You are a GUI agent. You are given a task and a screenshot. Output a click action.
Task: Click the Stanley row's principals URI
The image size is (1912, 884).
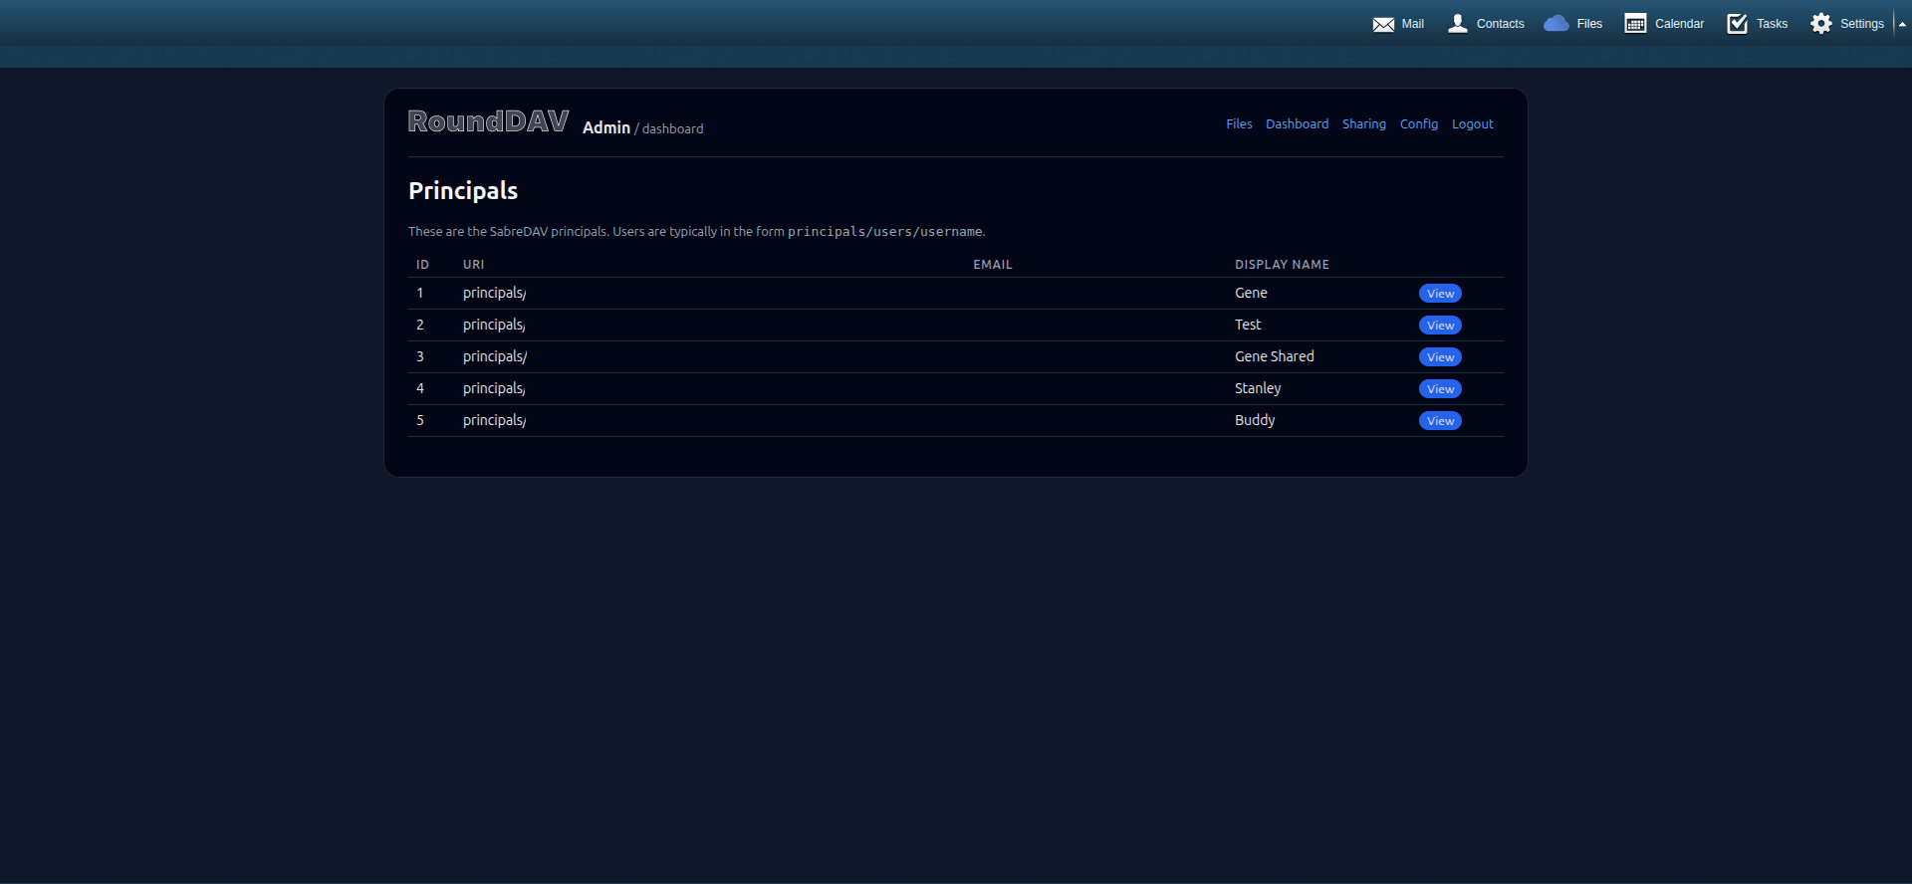[494, 389]
